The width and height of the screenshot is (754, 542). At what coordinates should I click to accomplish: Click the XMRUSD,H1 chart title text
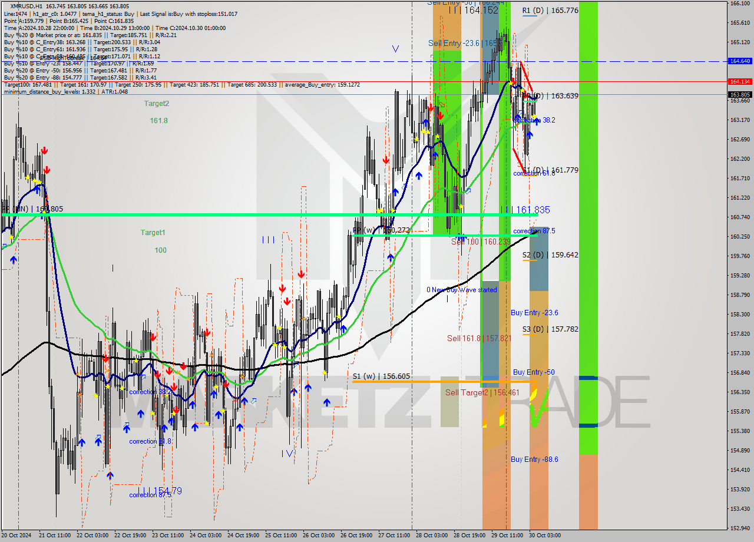tap(27, 6)
